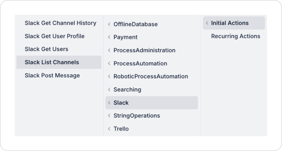Open the ProcessAutomation submenu arrow
Screen dimensions: 282x151
pyautogui.click(x=109, y=64)
